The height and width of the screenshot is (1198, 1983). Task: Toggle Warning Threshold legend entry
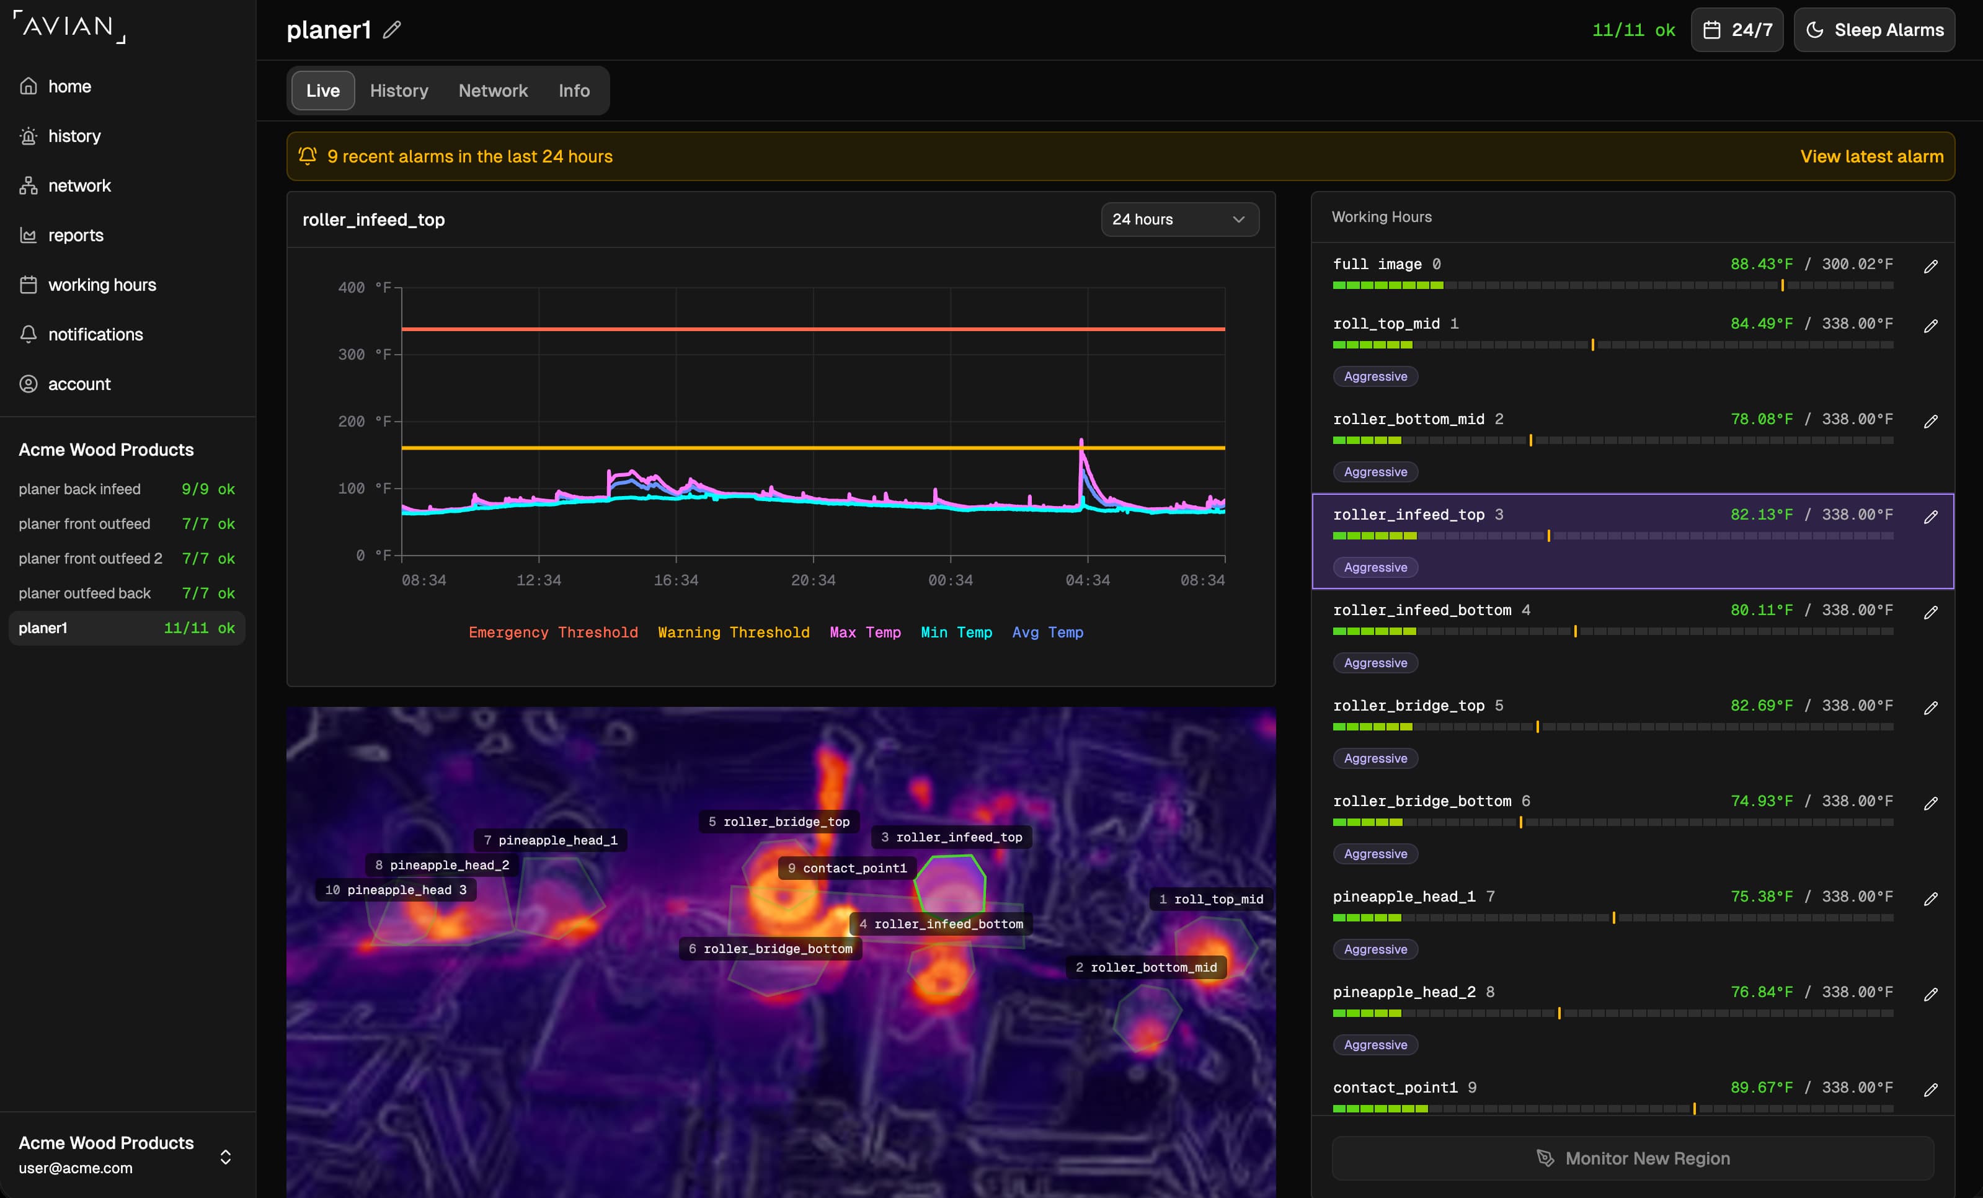pos(734,632)
